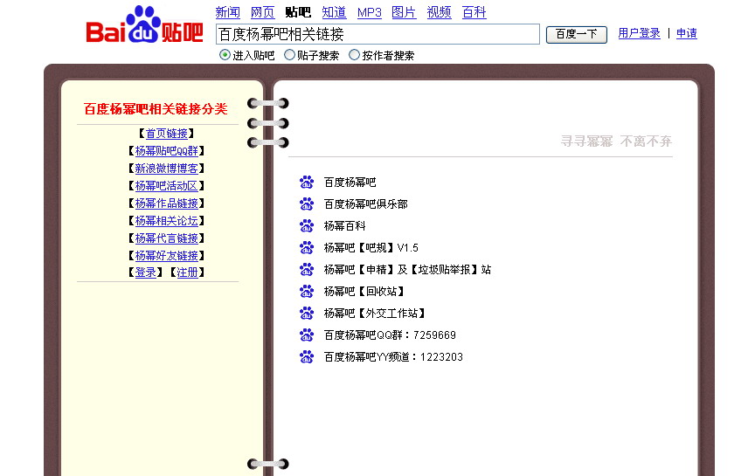Click 百度杨幂吧YY频道:1223203 text
Image resolution: width=755 pixels, height=476 pixels.
pos(393,356)
